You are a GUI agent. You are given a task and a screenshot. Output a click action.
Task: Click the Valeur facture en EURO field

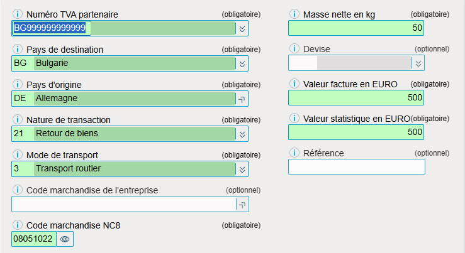pyautogui.click(x=356, y=98)
